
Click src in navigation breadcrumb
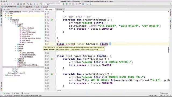(20, 7)
